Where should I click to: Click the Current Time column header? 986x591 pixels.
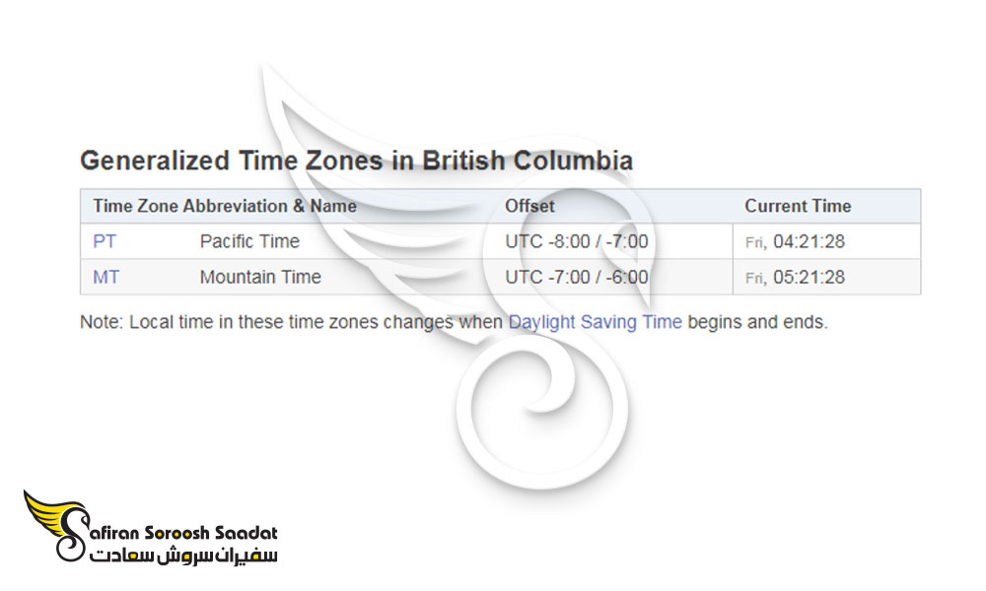(798, 206)
